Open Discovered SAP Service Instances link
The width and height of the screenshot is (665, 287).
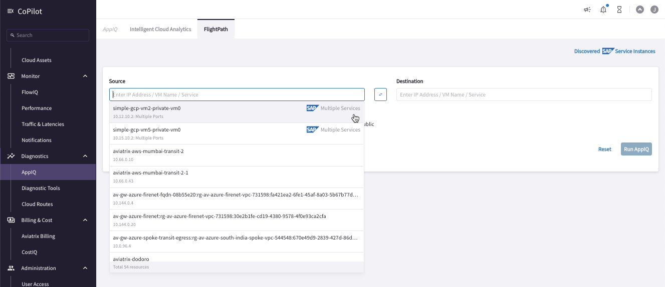click(x=615, y=51)
